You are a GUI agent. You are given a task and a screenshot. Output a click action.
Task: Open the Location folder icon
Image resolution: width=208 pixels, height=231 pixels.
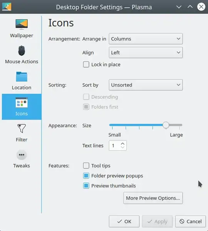pos(22,76)
